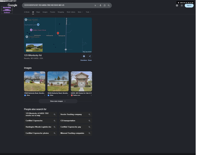Select the All results tab
Viewport: 198px width, 155px height.
(33, 12)
